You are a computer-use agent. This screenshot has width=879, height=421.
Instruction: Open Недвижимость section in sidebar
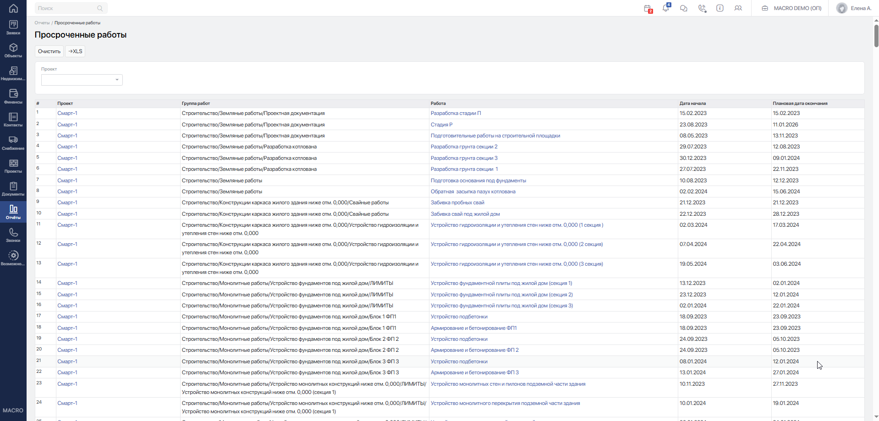point(13,74)
